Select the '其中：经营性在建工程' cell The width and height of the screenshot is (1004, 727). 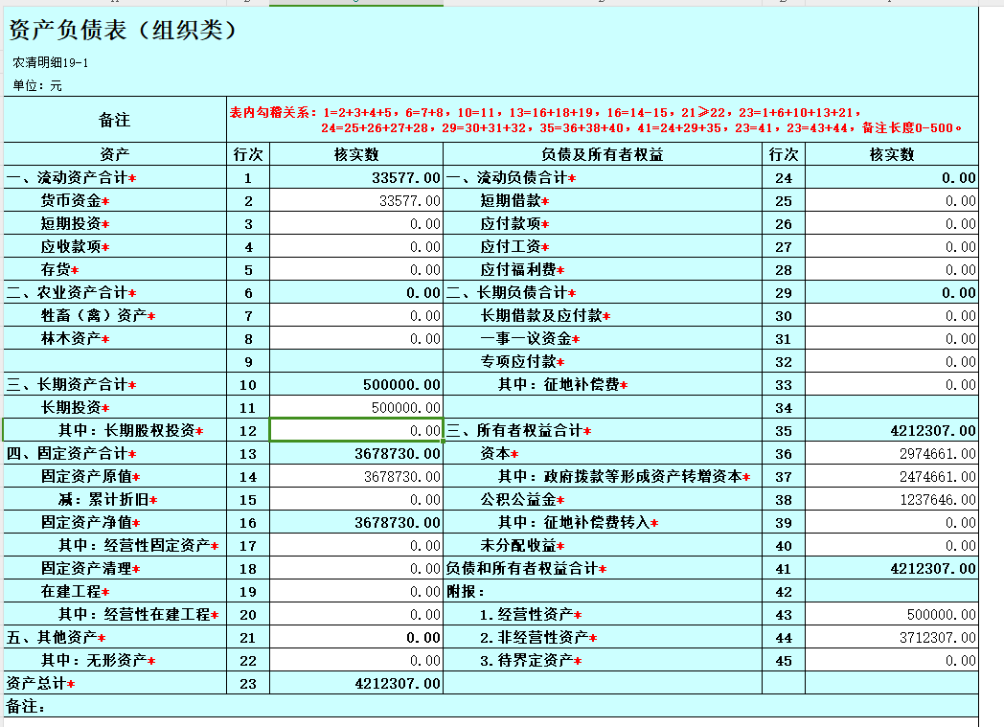point(115,615)
